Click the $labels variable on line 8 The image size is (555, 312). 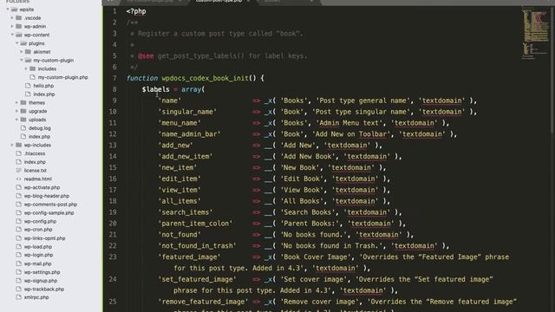pos(156,89)
